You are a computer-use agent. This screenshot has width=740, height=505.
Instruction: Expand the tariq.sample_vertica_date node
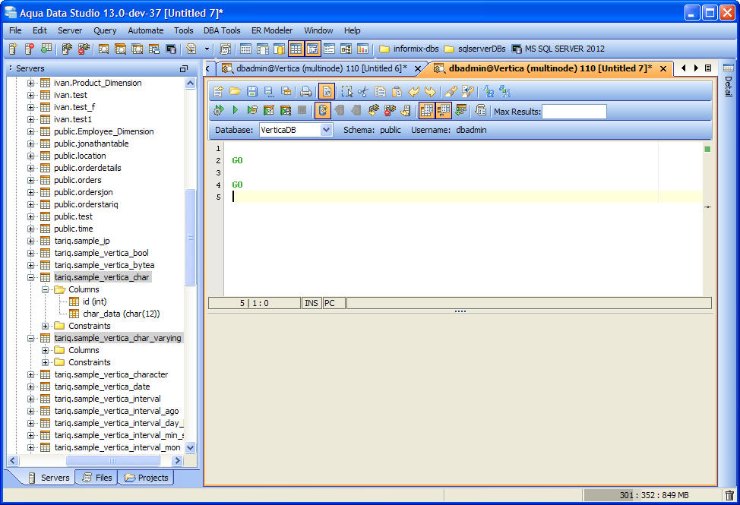click(30, 387)
